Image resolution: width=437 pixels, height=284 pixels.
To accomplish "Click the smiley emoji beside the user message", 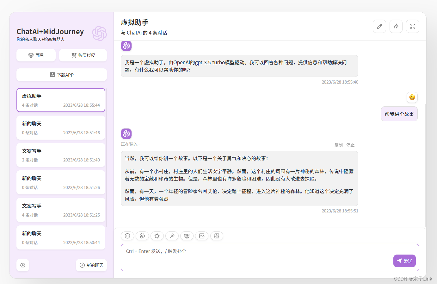I will tap(412, 97).
